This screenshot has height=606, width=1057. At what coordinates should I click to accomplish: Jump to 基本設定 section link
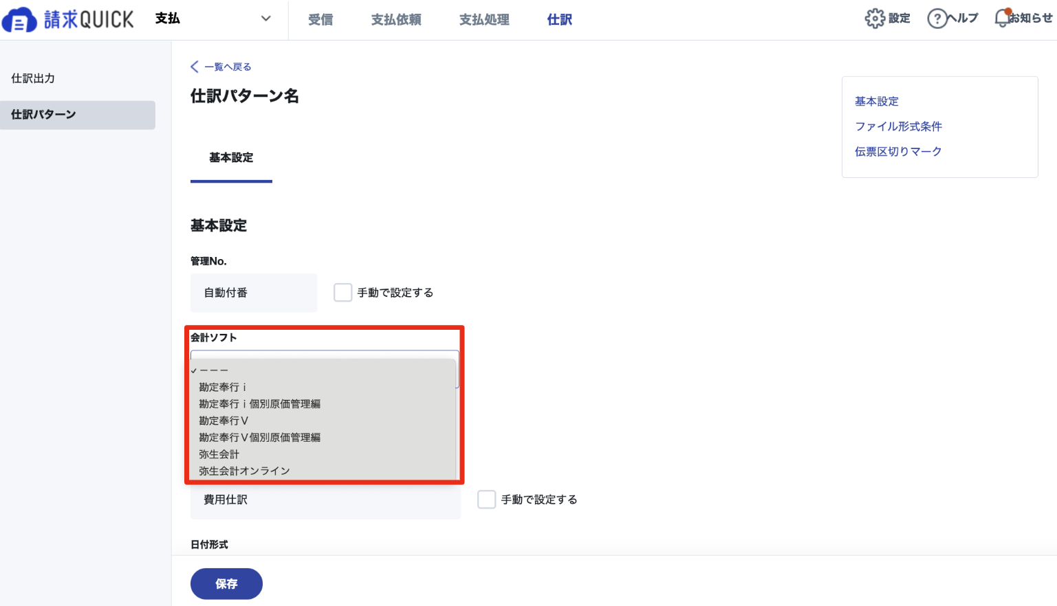point(877,101)
